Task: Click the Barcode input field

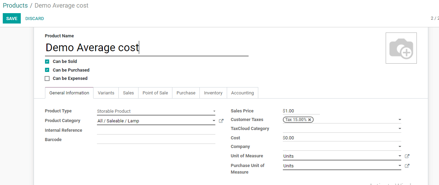Action: 156,140
